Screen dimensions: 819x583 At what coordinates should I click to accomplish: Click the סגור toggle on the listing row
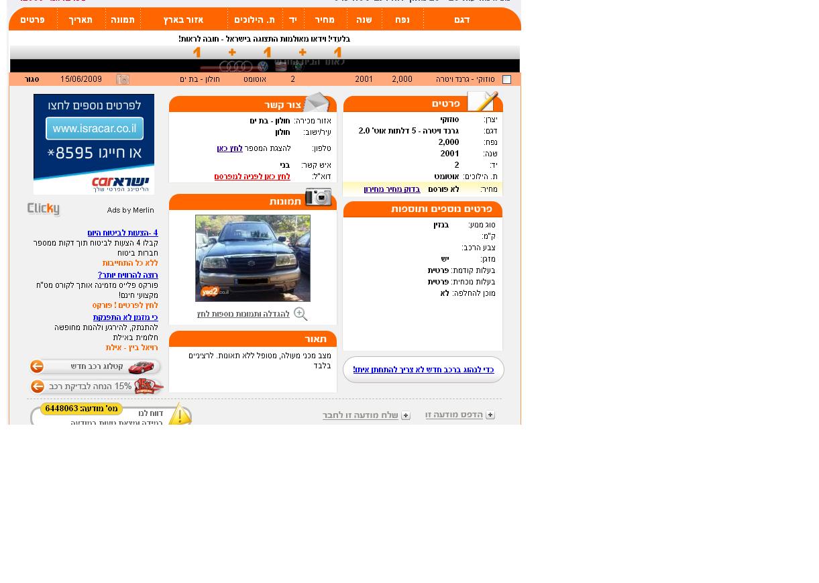[32, 80]
